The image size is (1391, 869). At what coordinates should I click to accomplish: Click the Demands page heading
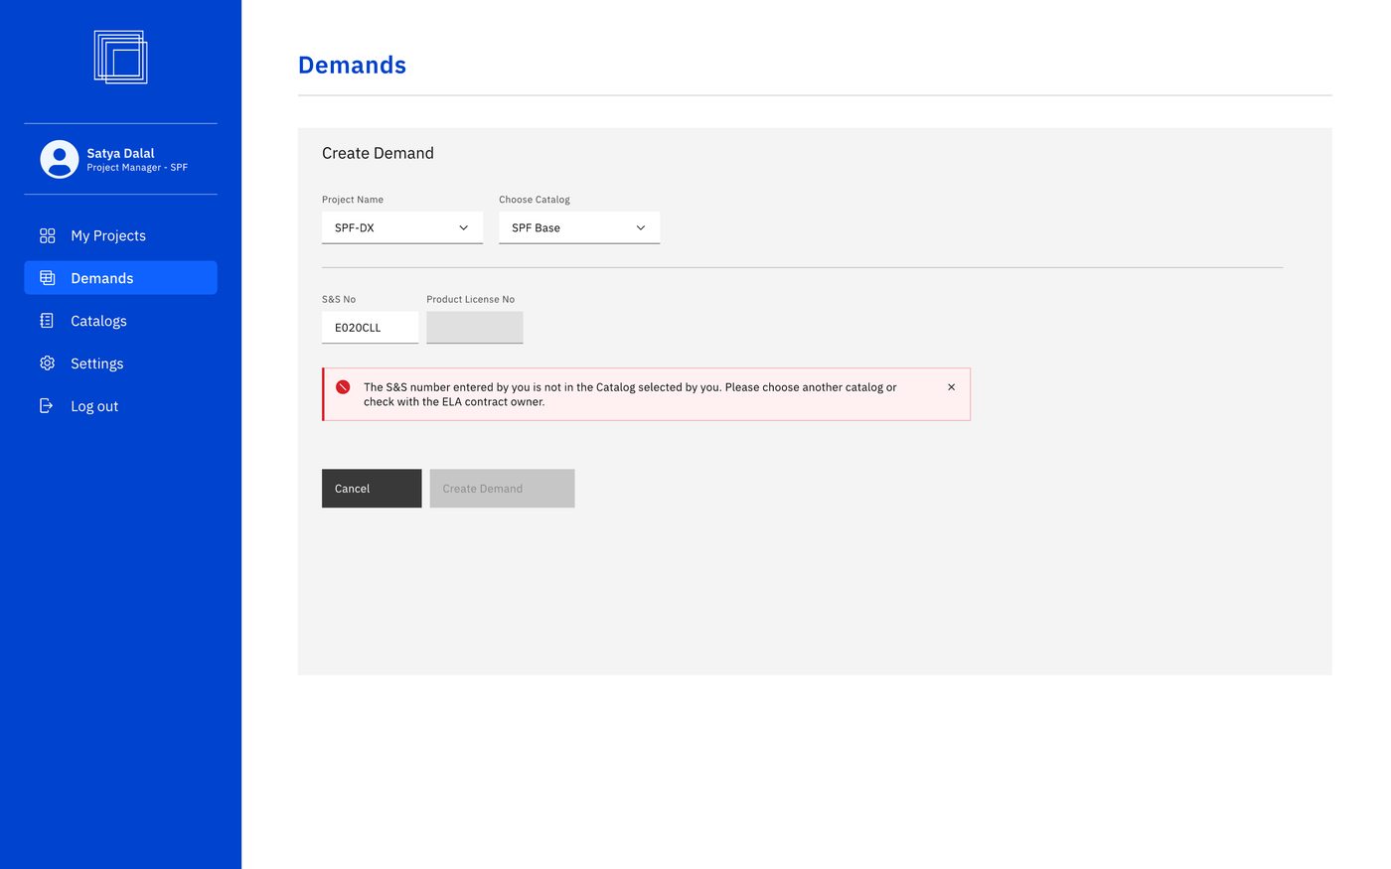tap(352, 66)
